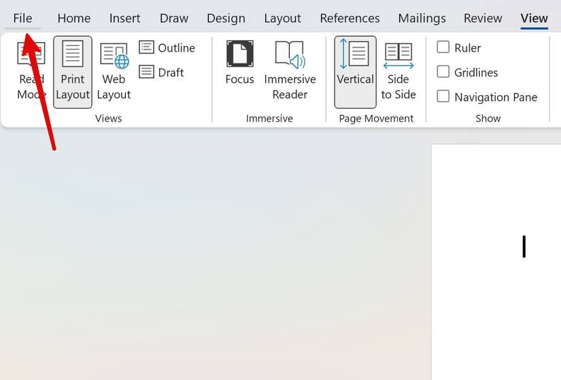Switch to Draft view
The image size is (561, 380).
[161, 72]
